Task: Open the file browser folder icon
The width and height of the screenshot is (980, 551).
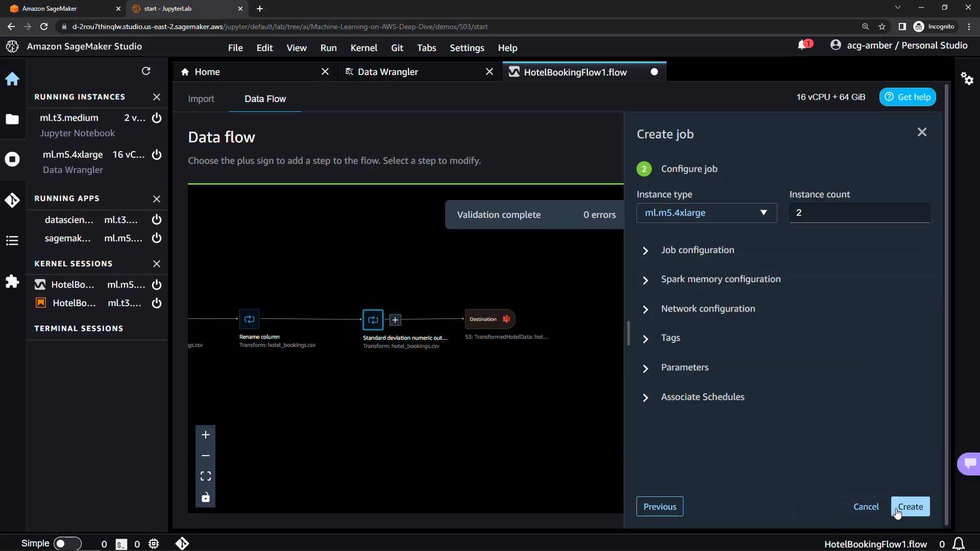Action: [x=12, y=119]
